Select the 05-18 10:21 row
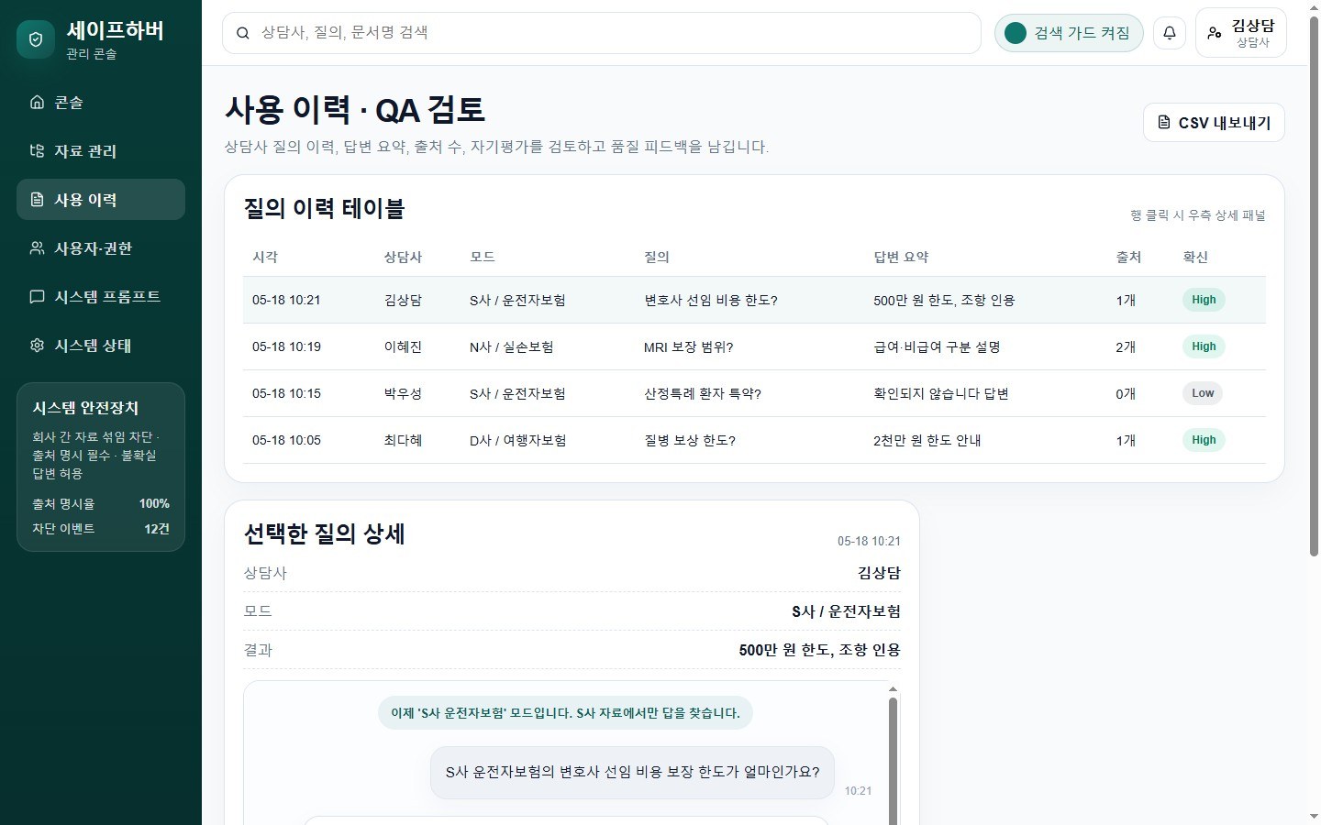1321x825 pixels. click(x=754, y=300)
